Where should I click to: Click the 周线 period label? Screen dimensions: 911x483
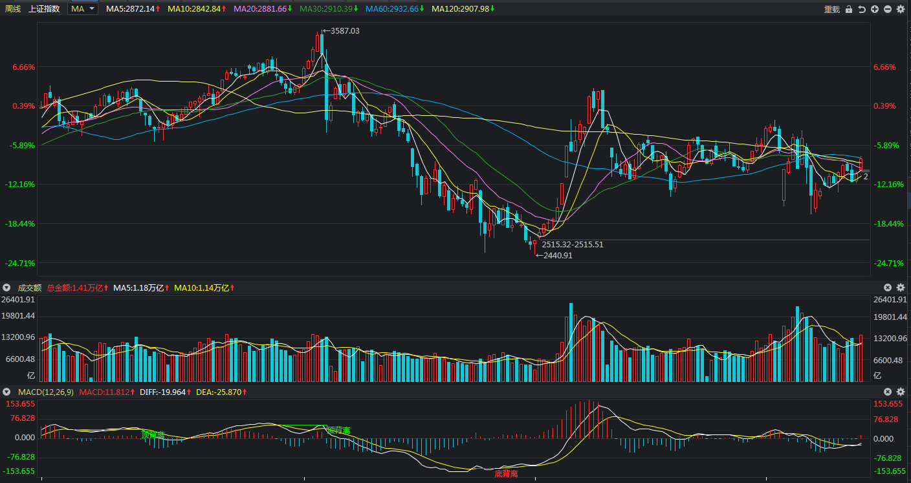13,9
